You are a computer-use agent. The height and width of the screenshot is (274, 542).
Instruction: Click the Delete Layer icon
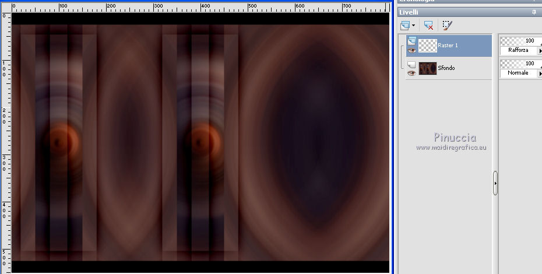pyautogui.click(x=428, y=25)
